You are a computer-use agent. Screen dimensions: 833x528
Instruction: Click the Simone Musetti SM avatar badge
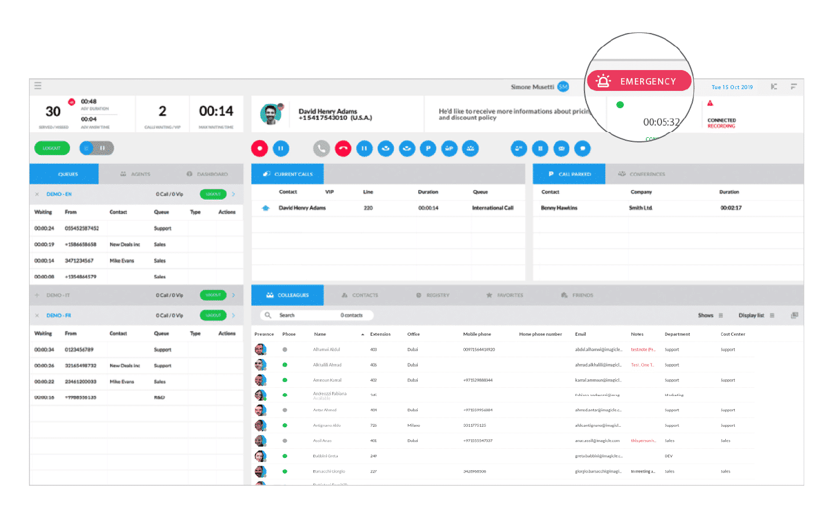[x=562, y=87]
